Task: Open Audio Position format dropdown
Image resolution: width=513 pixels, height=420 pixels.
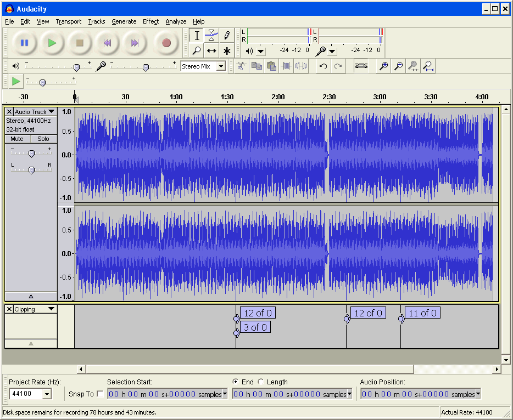Action: (478, 394)
